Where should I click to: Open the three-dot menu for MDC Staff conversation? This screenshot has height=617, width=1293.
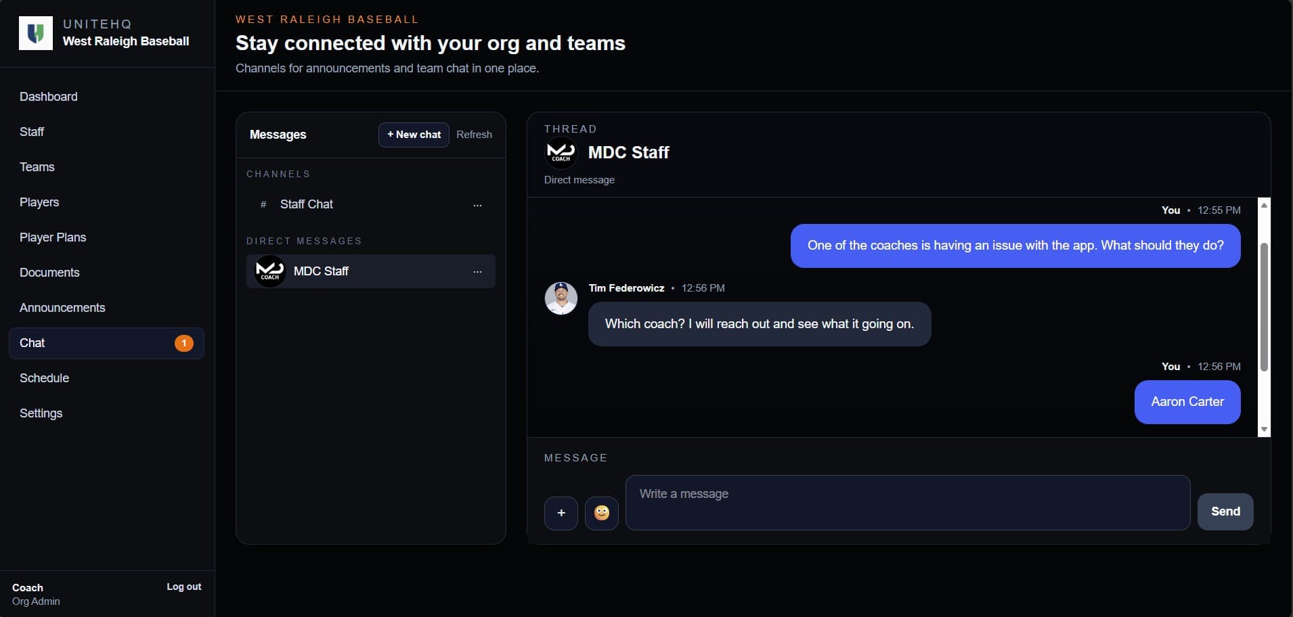click(x=478, y=271)
